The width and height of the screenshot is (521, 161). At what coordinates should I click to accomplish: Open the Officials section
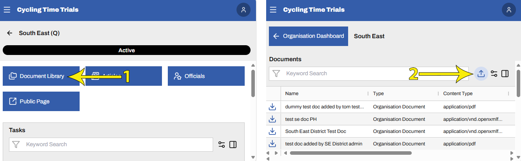(x=206, y=76)
